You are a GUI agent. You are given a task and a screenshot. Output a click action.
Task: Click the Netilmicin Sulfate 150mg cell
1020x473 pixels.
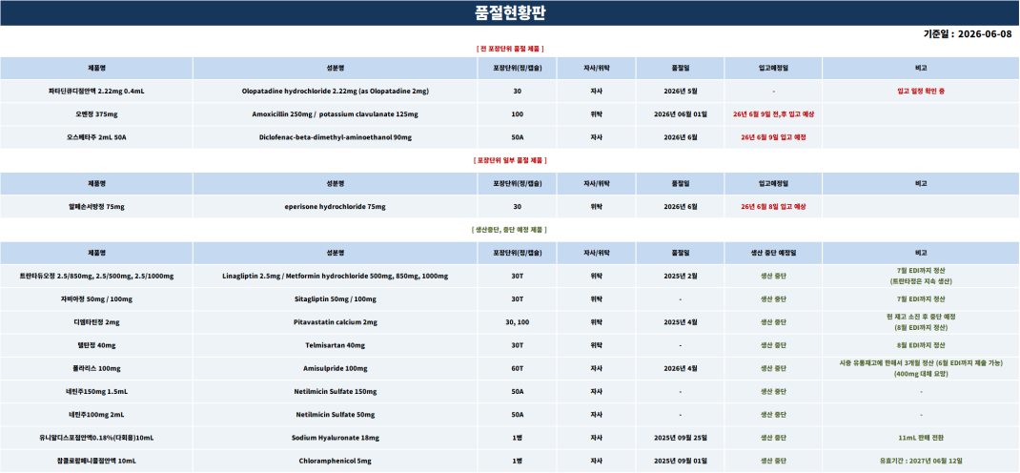pos(335,392)
